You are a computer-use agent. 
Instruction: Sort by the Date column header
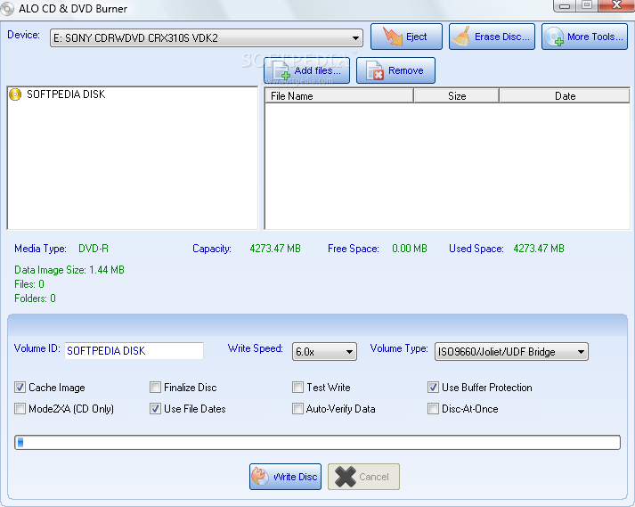(565, 96)
